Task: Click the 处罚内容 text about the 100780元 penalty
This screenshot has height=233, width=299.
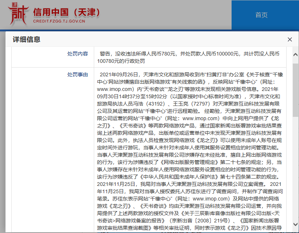Action: tap(189, 57)
